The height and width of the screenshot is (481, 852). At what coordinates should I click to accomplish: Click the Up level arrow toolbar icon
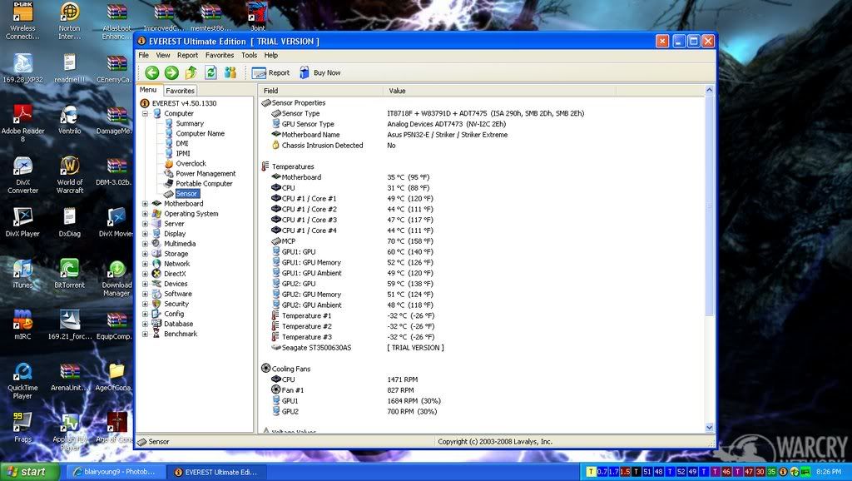pyautogui.click(x=191, y=73)
